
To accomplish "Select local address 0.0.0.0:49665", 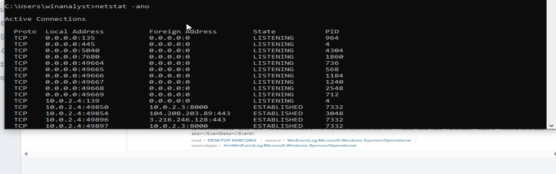I will pos(75,69).
